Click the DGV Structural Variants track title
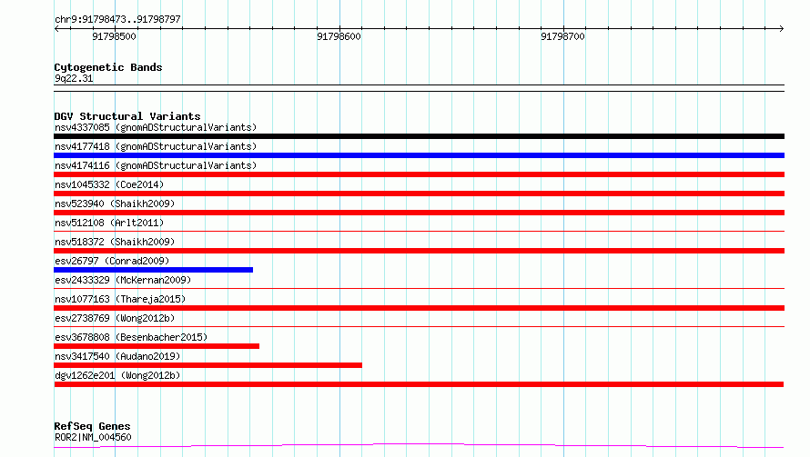Screen dimensions: 810x457 127,116
